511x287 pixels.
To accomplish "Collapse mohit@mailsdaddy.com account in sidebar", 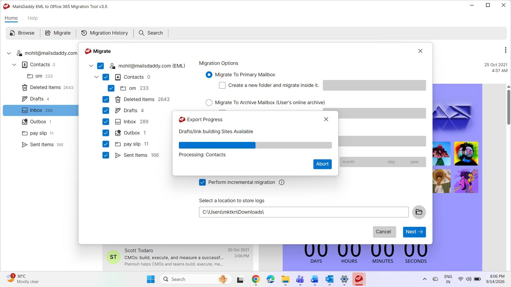I will [9, 53].
